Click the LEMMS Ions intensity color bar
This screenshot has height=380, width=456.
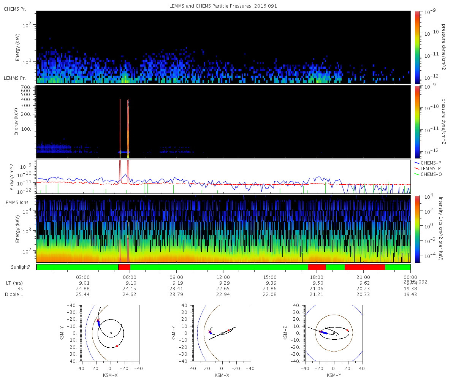point(417,229)
